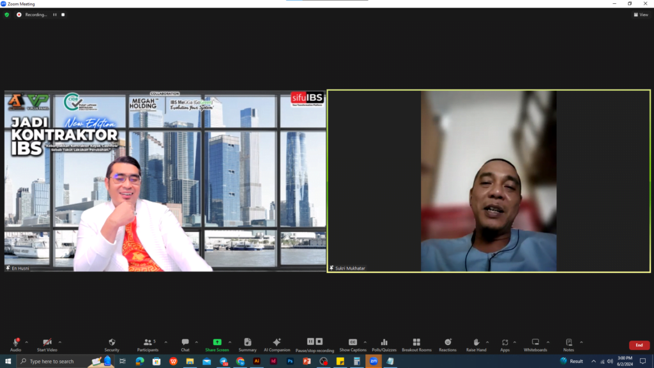Expand the arrow next to Start Video
The height and width of the screenshot is (368, 654).
[60, 342]
